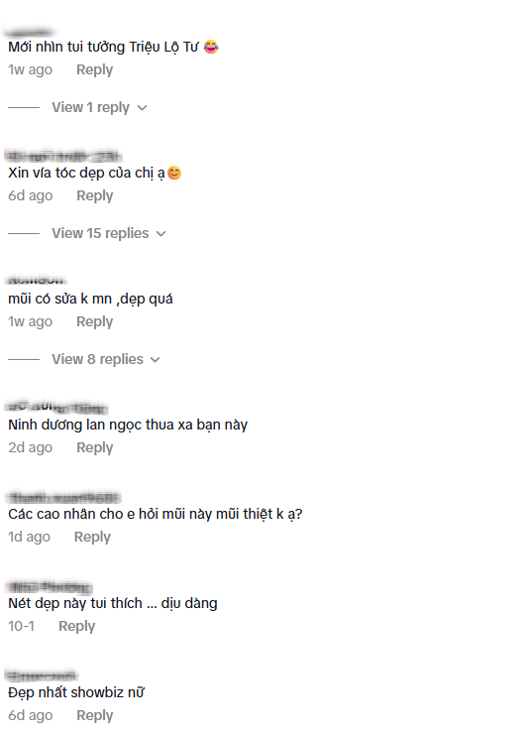Expand View 15 replies thread
This screenshot has width=532, height=734.
(x=100, y=233)
